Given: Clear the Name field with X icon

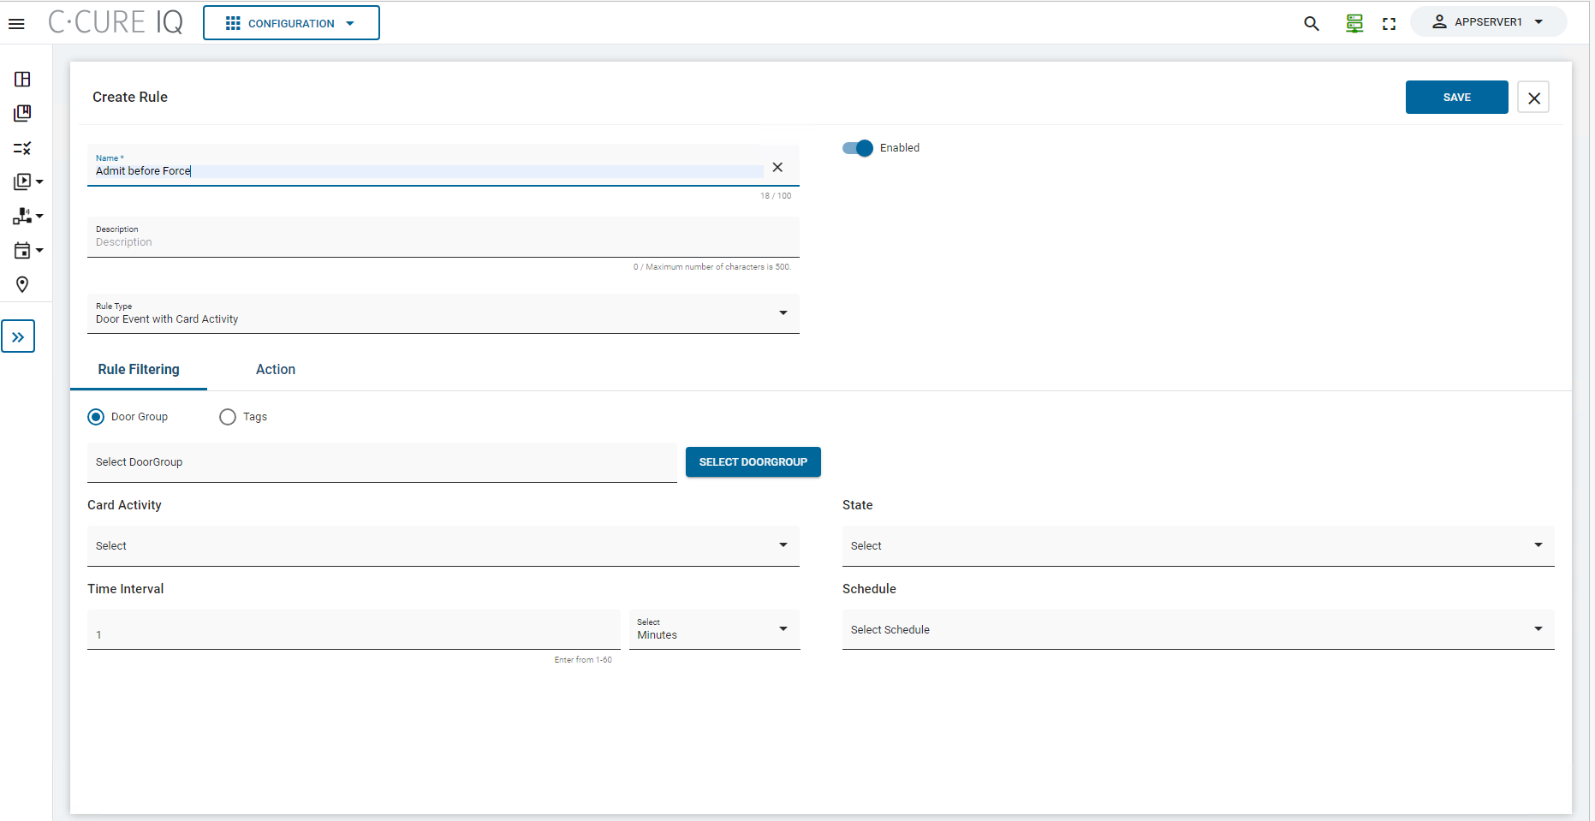Looking at the screenshot, I should (x=777, y=168).
